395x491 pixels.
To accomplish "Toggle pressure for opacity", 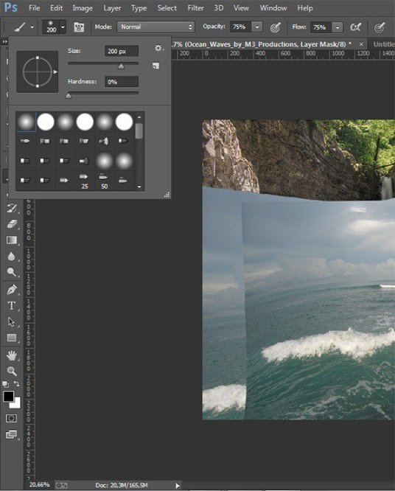I will [x=275, y=27].
